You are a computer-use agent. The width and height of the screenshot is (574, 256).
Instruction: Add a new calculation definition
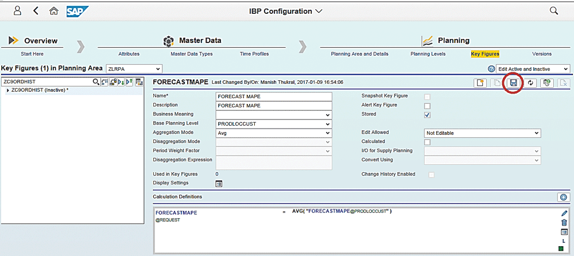click(564, 197)
